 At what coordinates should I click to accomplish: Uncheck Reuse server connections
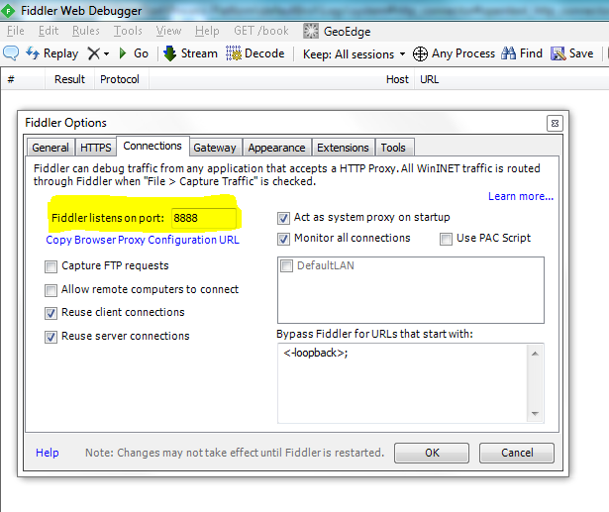51,337
